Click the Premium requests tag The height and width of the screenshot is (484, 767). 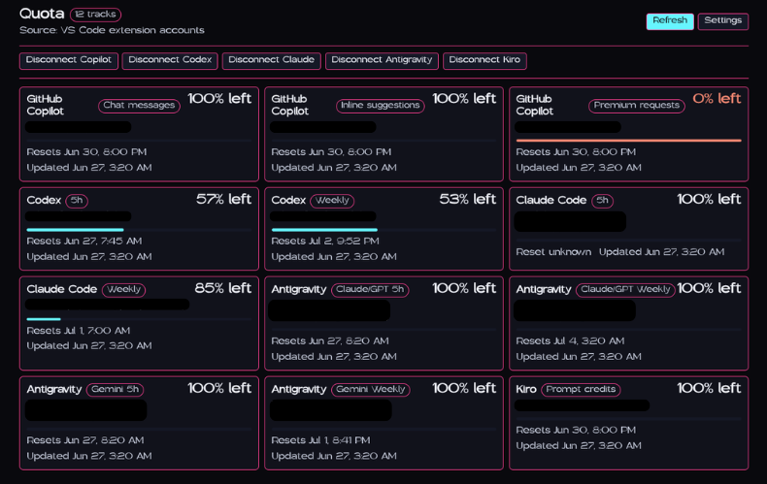pyautogui.click(x=636, y=105)
